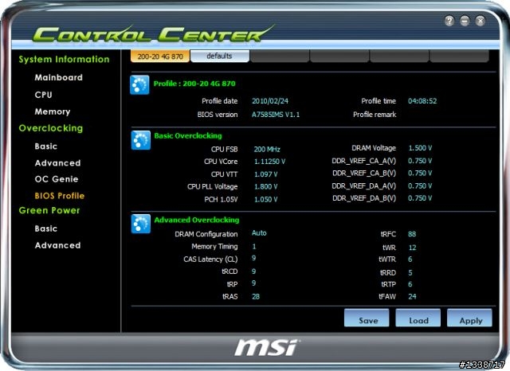The image size is (510, 371).
Task: Click the Basic Overclocking section heading
Action: tap(188, 136)
